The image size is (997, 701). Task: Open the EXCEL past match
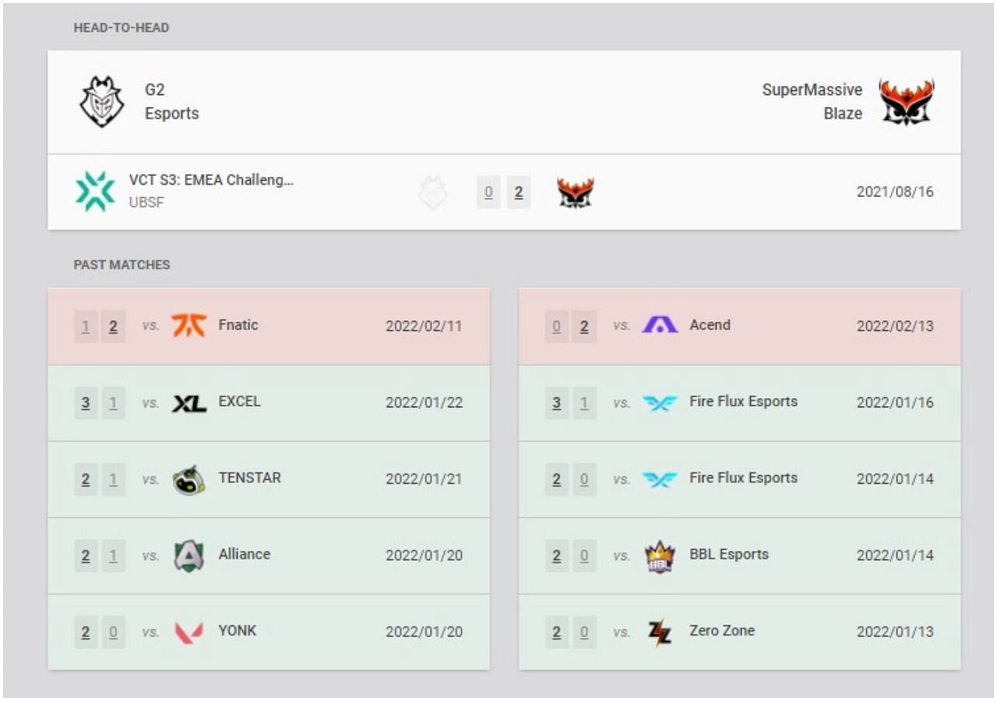point(269,403)
